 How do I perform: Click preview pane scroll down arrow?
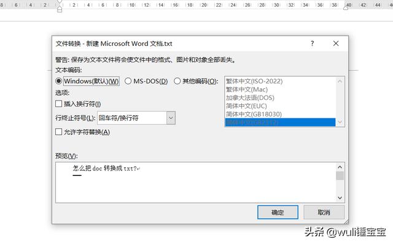pos(340,197)
